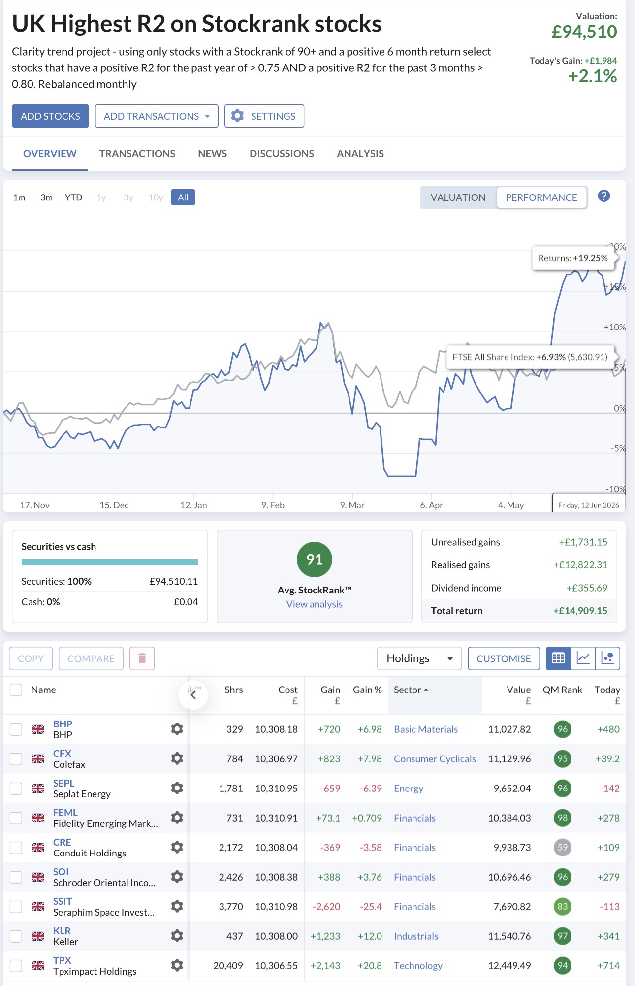Viewport: 635px width, 986px height.
Task: Open the gear settings for Seplat Energy
Action: 177,788
